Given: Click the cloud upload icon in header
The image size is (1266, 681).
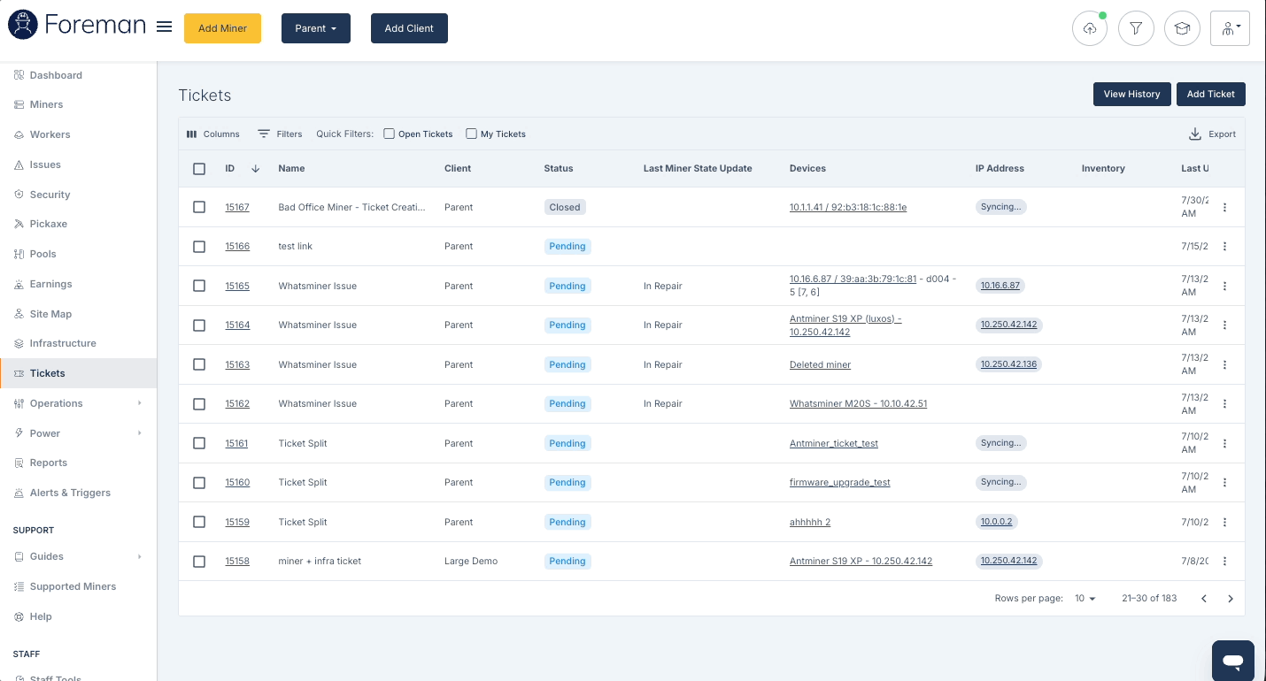Looking at the screenshot, I should [x=1090, y=28].
